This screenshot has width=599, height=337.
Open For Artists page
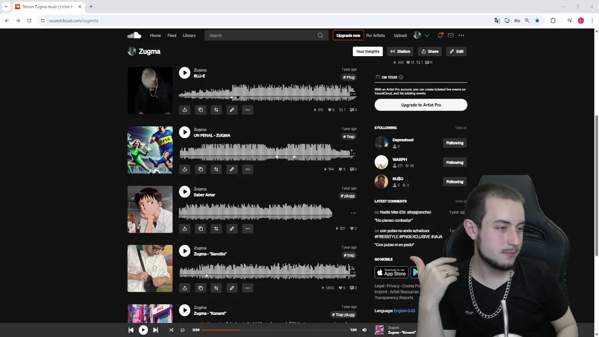[x=375, y=36]
